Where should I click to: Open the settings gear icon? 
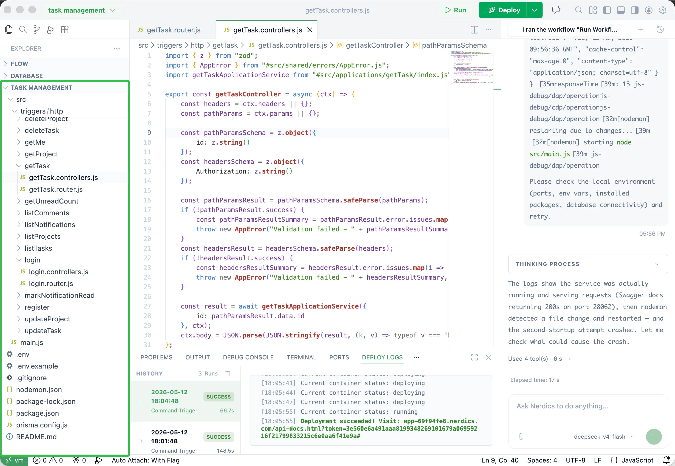pyautogui.click(x=662, y=10)
